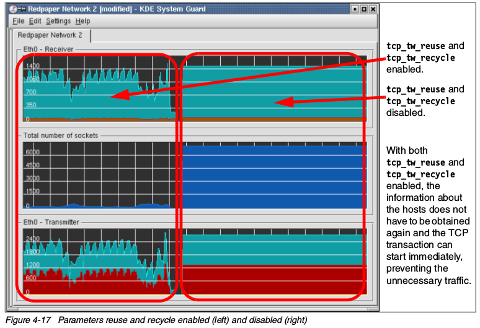480x328 pixels.
Task: Minimize the KDE System Guard window
Action: pyautogui.click(x=354, y=9)
